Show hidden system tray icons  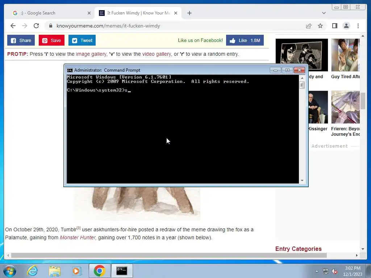[317, 271]
